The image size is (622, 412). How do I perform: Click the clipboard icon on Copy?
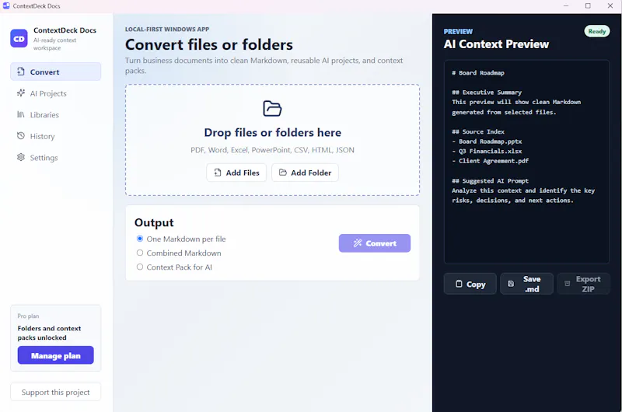coord(459,284)
